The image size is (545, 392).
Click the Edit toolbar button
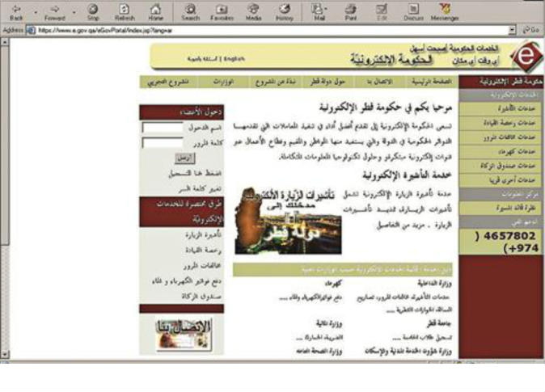coord(382,12)
